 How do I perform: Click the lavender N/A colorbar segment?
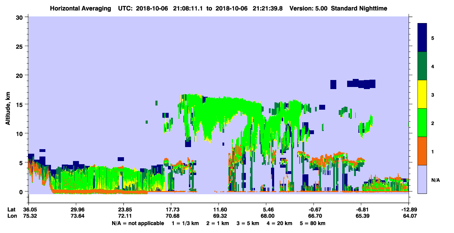click(422, 179)
